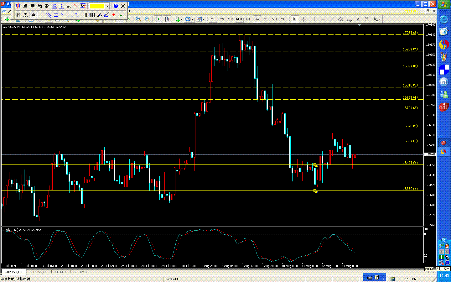Click the 表 button in floating toolbar
This screenshot has width=451, height=282.
pyautogui.click(x=25, y=15)
